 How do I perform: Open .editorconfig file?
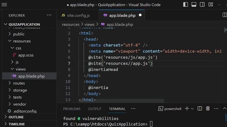[x=24, y=111]
